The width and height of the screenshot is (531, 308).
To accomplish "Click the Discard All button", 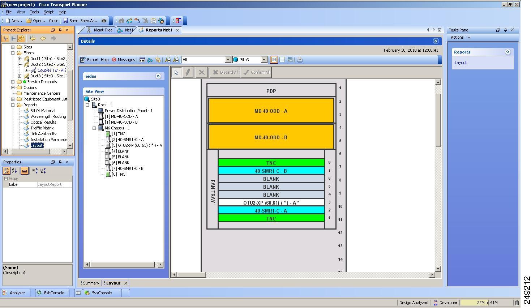I will (225, 72).
